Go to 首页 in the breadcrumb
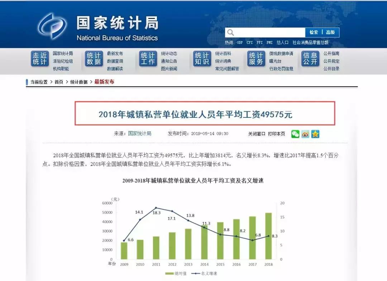 click(x=59, y=82)
